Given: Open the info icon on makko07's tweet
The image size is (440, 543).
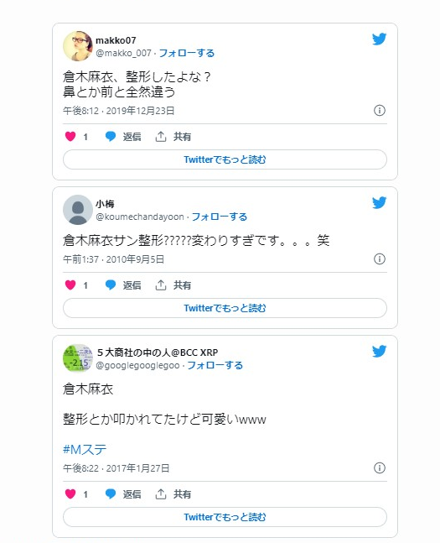Looking at the screenshot, I should tap(380, 111).
